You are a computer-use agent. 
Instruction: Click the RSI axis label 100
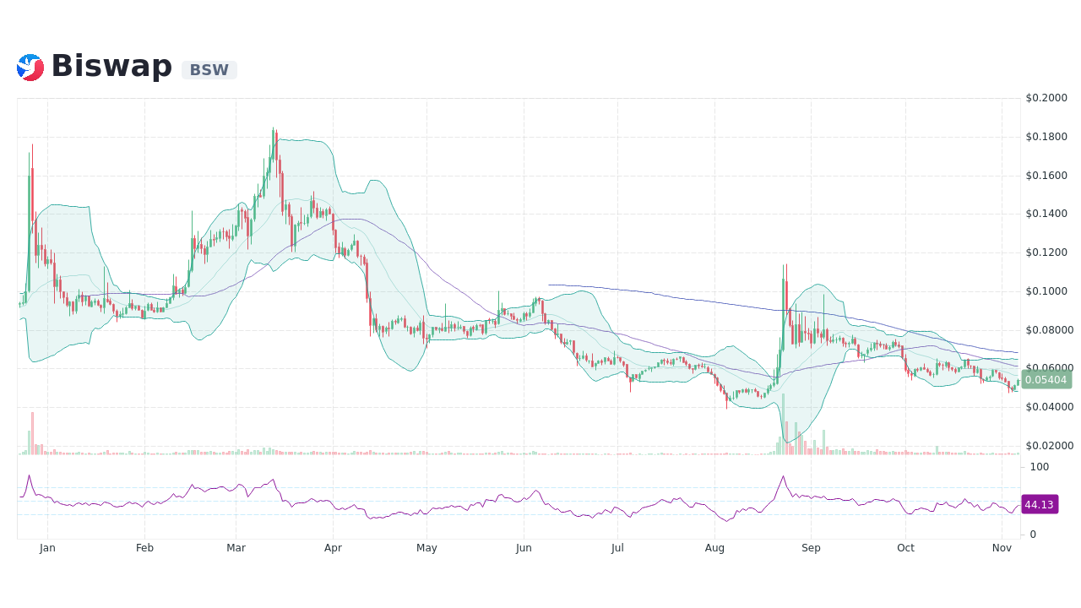1040,467
